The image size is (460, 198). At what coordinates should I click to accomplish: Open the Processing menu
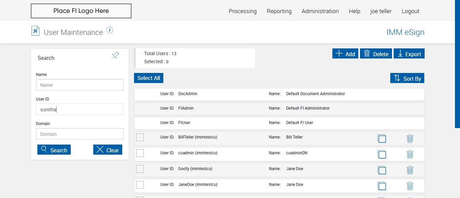(242, 11)
